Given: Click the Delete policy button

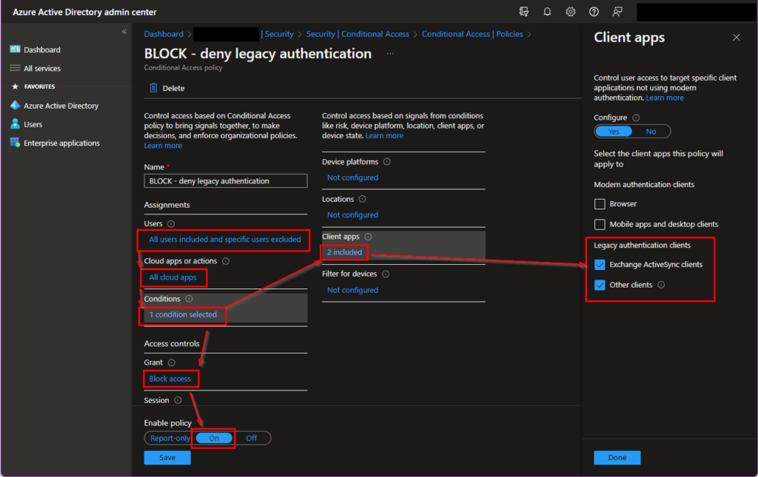Looking at the screenshot, I should coord(167,88).
